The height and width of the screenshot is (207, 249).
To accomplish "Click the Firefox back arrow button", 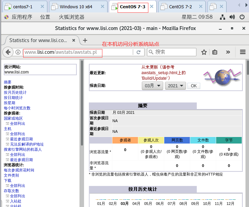I will (x=8, y=52).
